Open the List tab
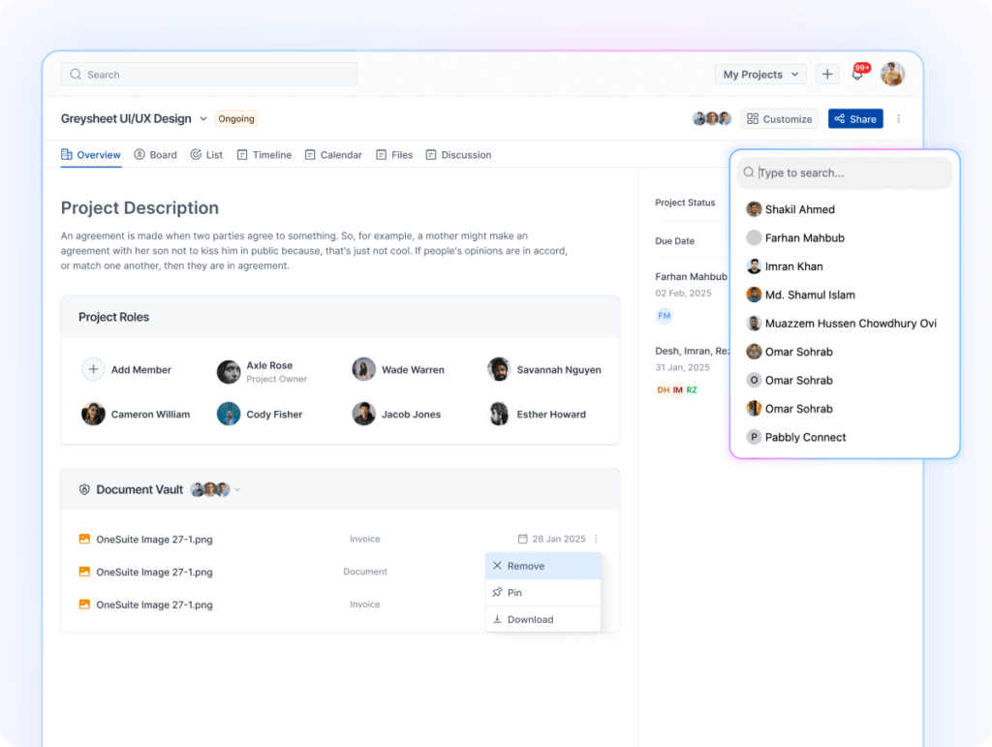 (x=206, y=155)
